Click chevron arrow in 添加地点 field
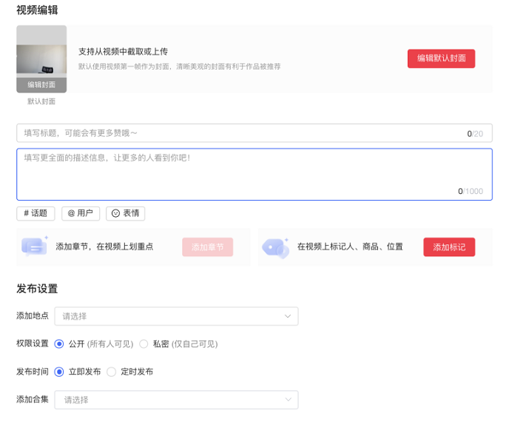 tap(288, 316)
